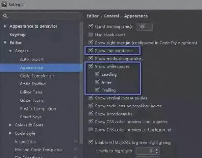Click the project-level icon beside File and Code Templates
Screen dimensions: 202x158
(76, 150)
